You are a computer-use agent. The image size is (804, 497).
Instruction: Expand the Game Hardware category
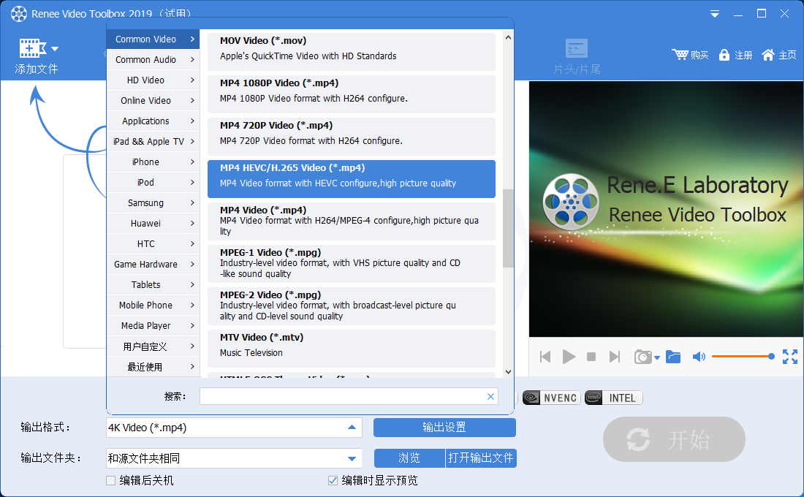[153, 265]
